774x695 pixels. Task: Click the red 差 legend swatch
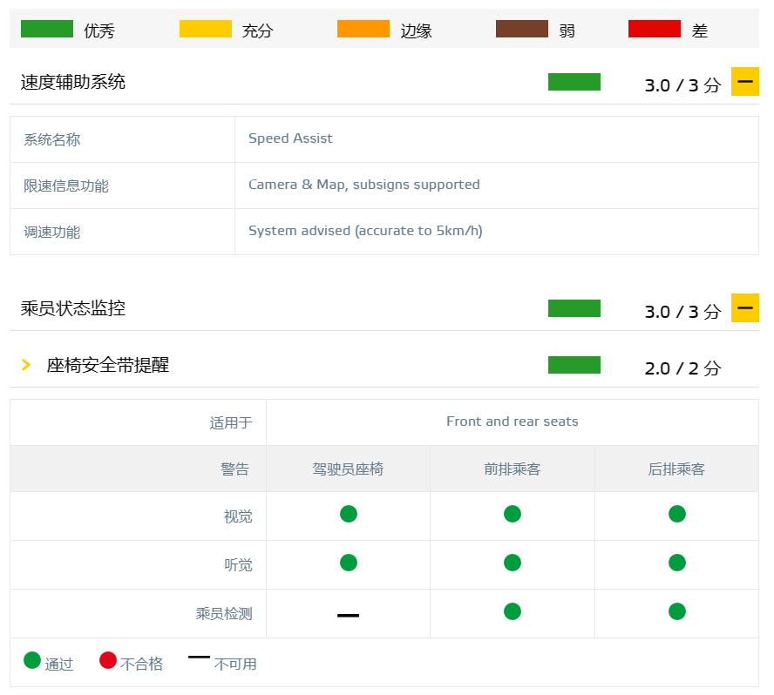point(655,30)
